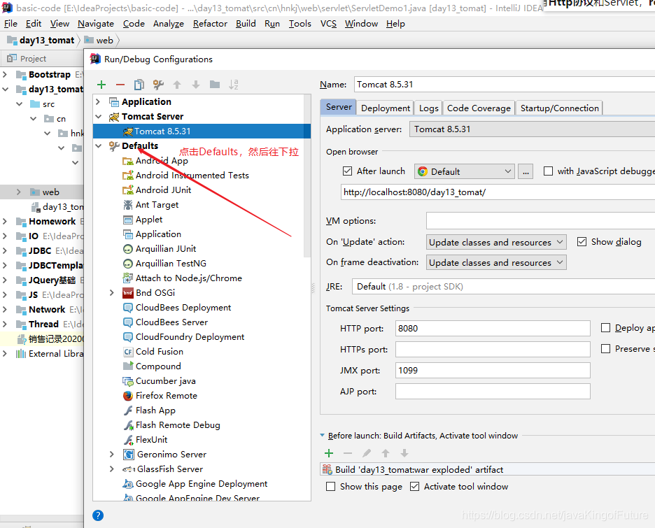Image resolution: width=655 pixels, height=528 pixels.
Task: Click day13_tomat breadcrumb in navigation bar
Action: [41, 41]
